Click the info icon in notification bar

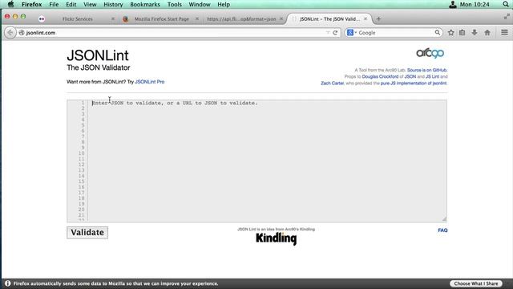(7, 283)
